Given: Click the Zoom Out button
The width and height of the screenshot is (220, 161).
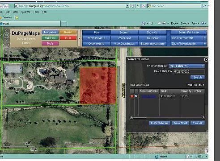Looking at the screenshot, I should click(152, 33).
